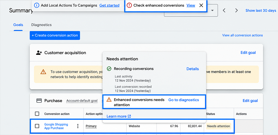The width and height of the screenshot is (278, 135).
Task: Click Get started for Local Actions
Action: click(x=109, y=6)
